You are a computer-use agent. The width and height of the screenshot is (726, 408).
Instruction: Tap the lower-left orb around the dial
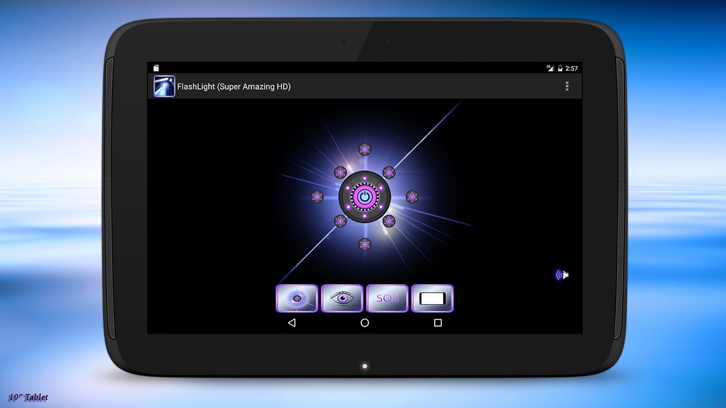[340, 221]
